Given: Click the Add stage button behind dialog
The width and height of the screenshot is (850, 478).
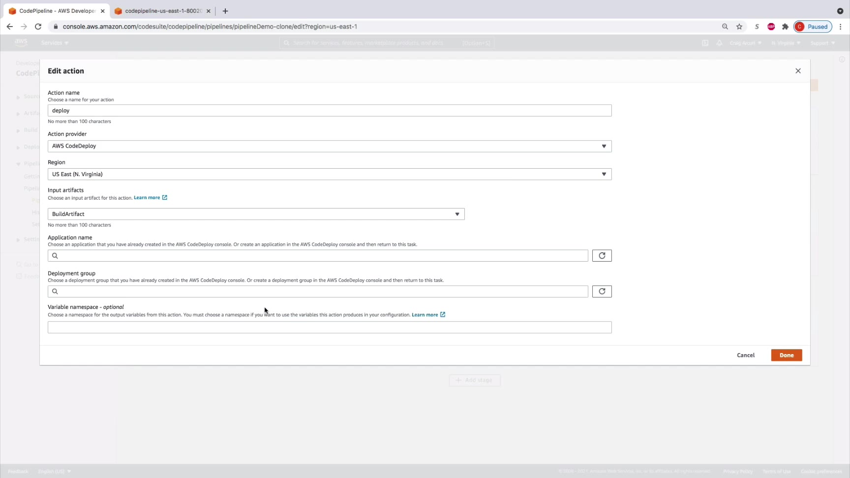Looking at the screenshot, I should point(474,380).
